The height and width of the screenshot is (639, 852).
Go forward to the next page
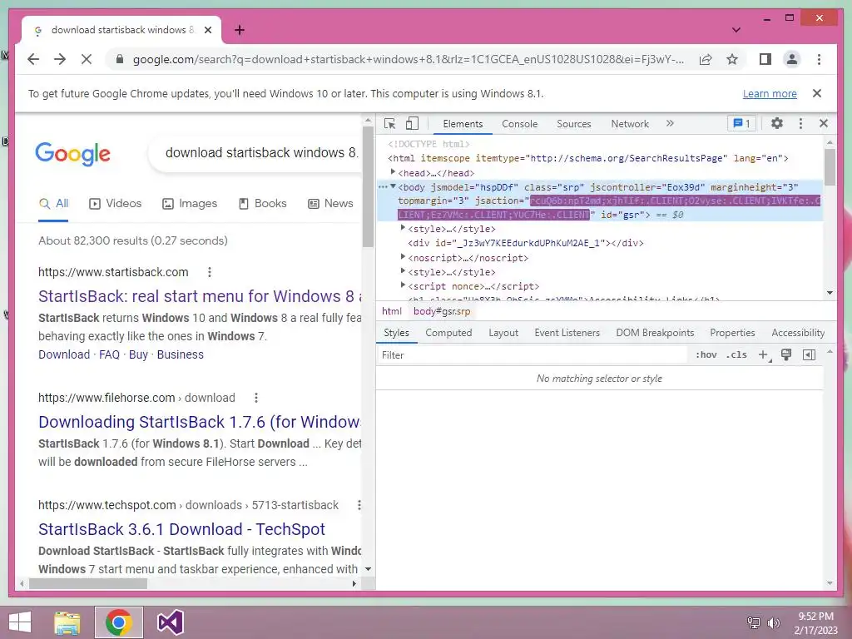point(60,59)
